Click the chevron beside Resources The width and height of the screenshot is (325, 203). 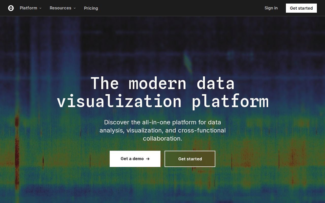pos(74,8)
